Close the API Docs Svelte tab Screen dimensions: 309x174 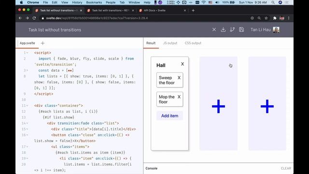tap(185, 11)
